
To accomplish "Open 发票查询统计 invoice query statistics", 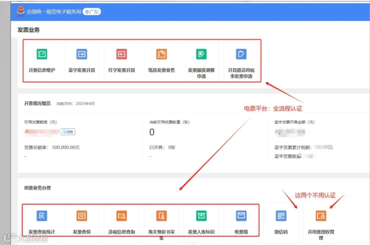I will 41,222.
